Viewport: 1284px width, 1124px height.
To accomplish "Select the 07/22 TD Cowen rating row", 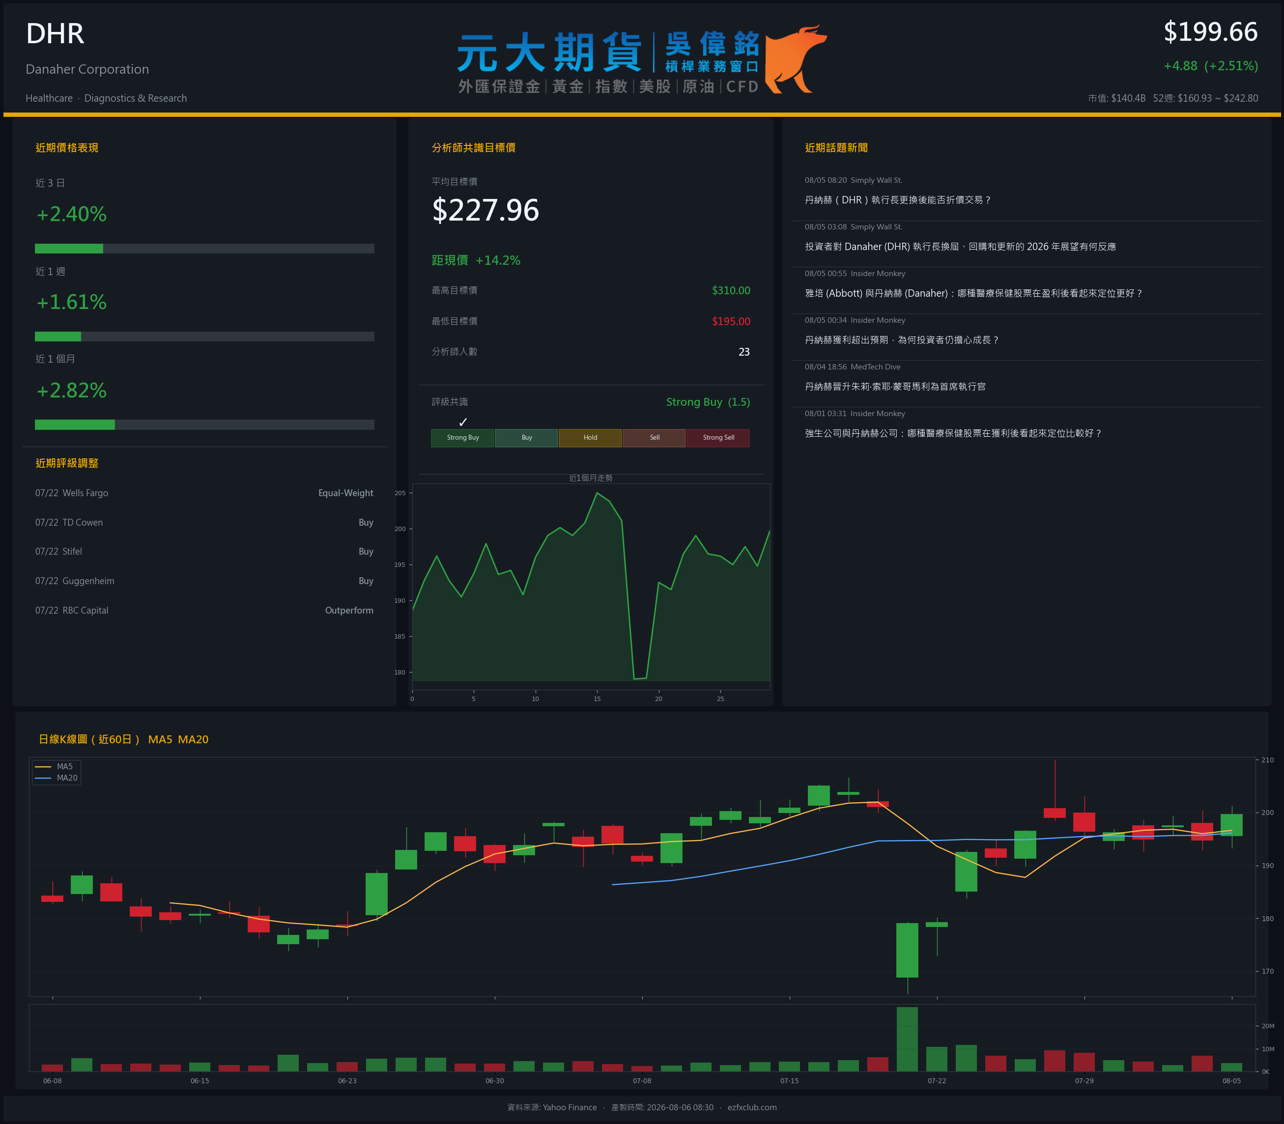I will [x=204, y=523].
